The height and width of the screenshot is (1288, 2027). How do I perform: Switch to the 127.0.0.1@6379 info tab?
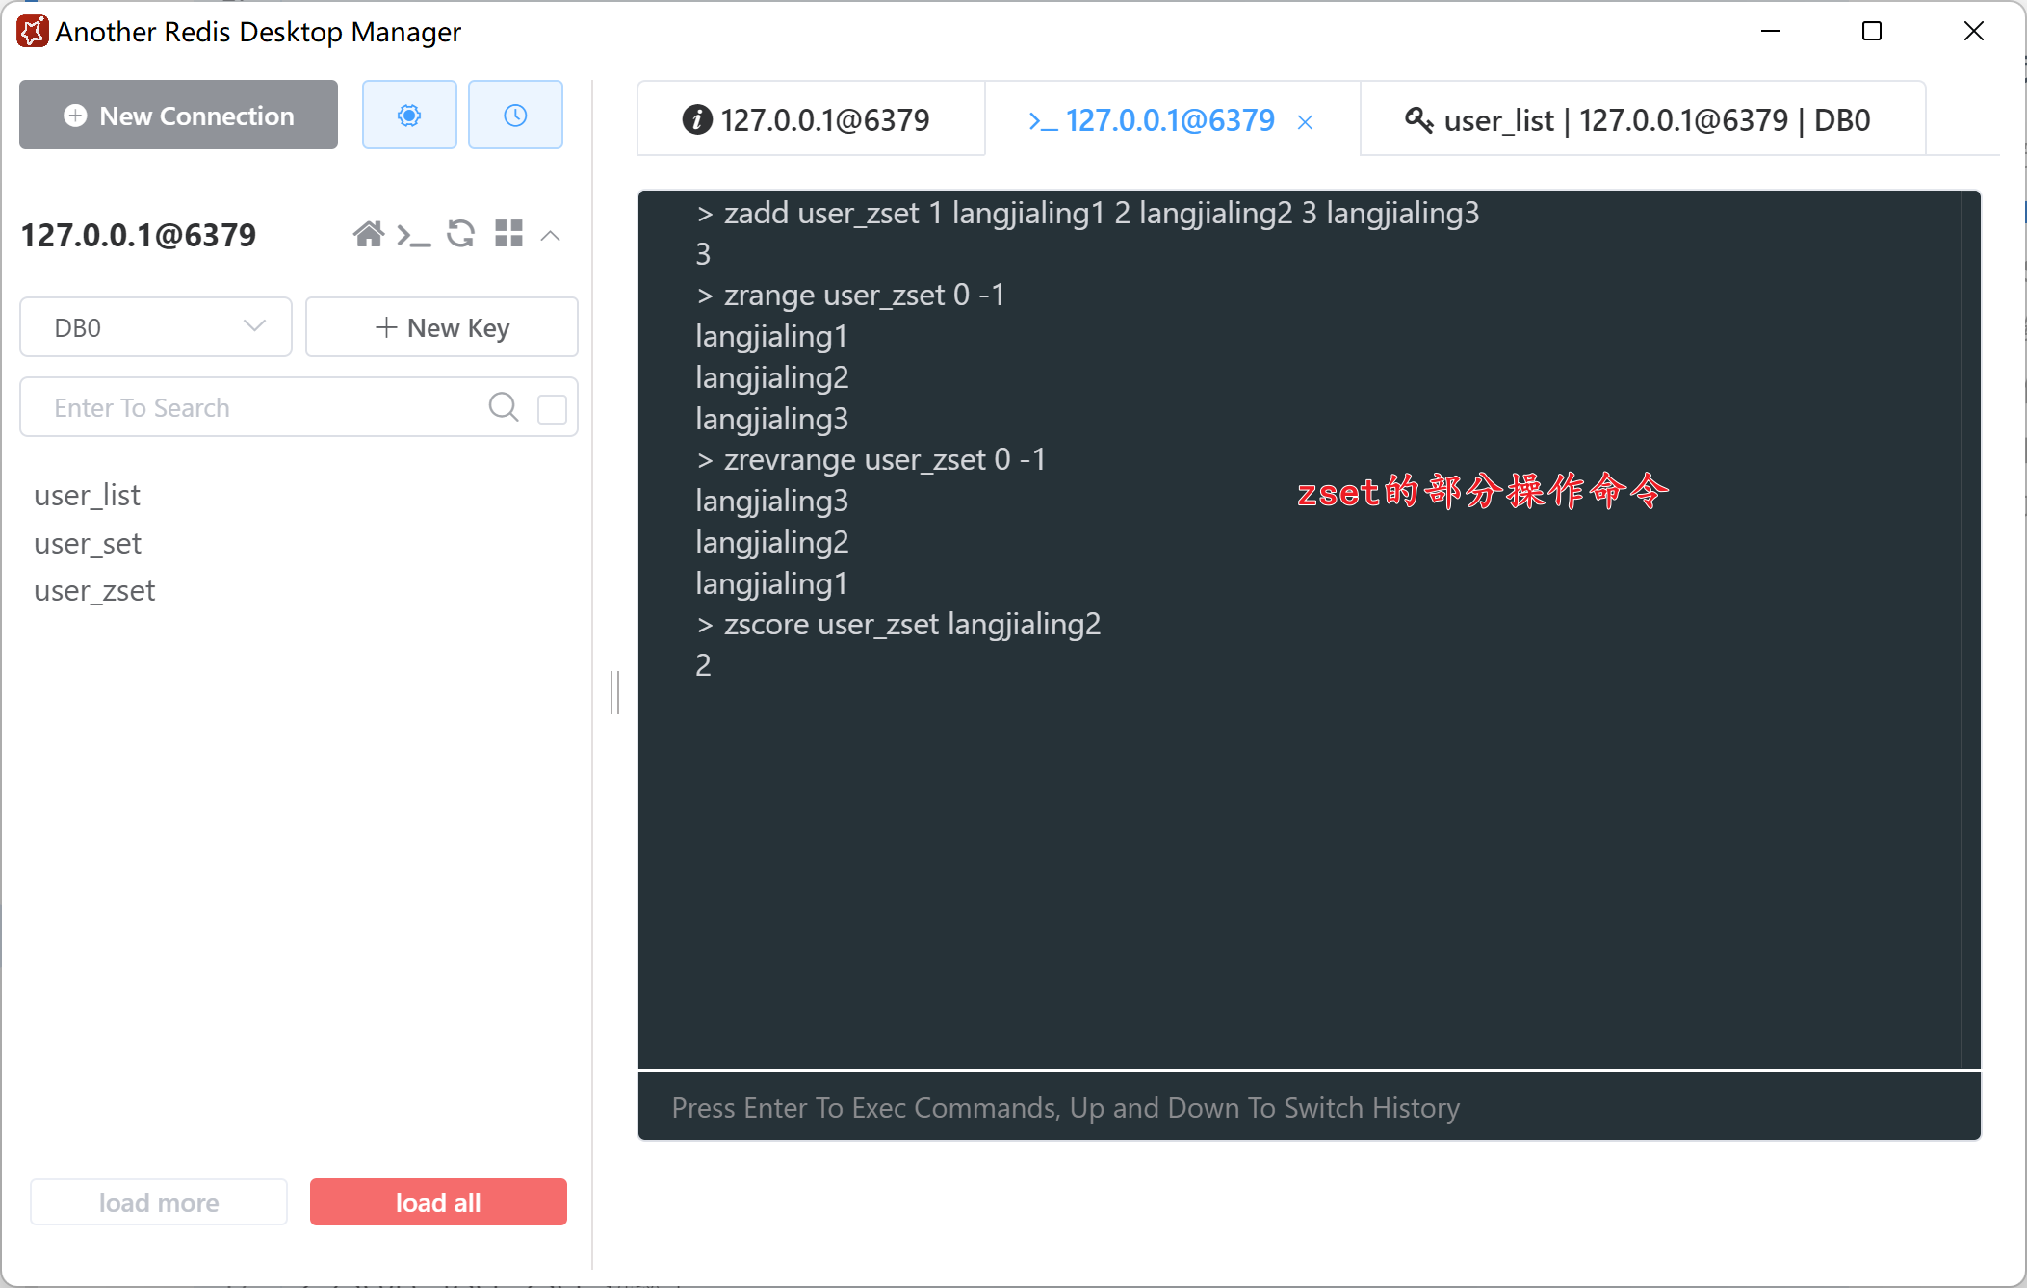point(811,119)
